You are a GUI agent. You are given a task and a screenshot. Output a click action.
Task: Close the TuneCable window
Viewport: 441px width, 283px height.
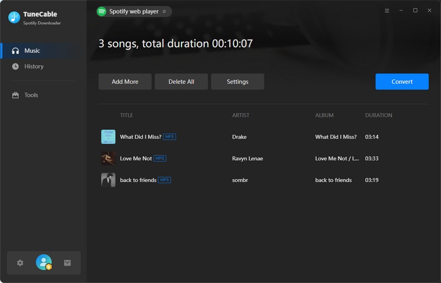429,10
